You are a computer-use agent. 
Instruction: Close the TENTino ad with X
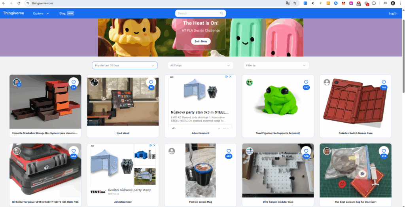[155, 146]
